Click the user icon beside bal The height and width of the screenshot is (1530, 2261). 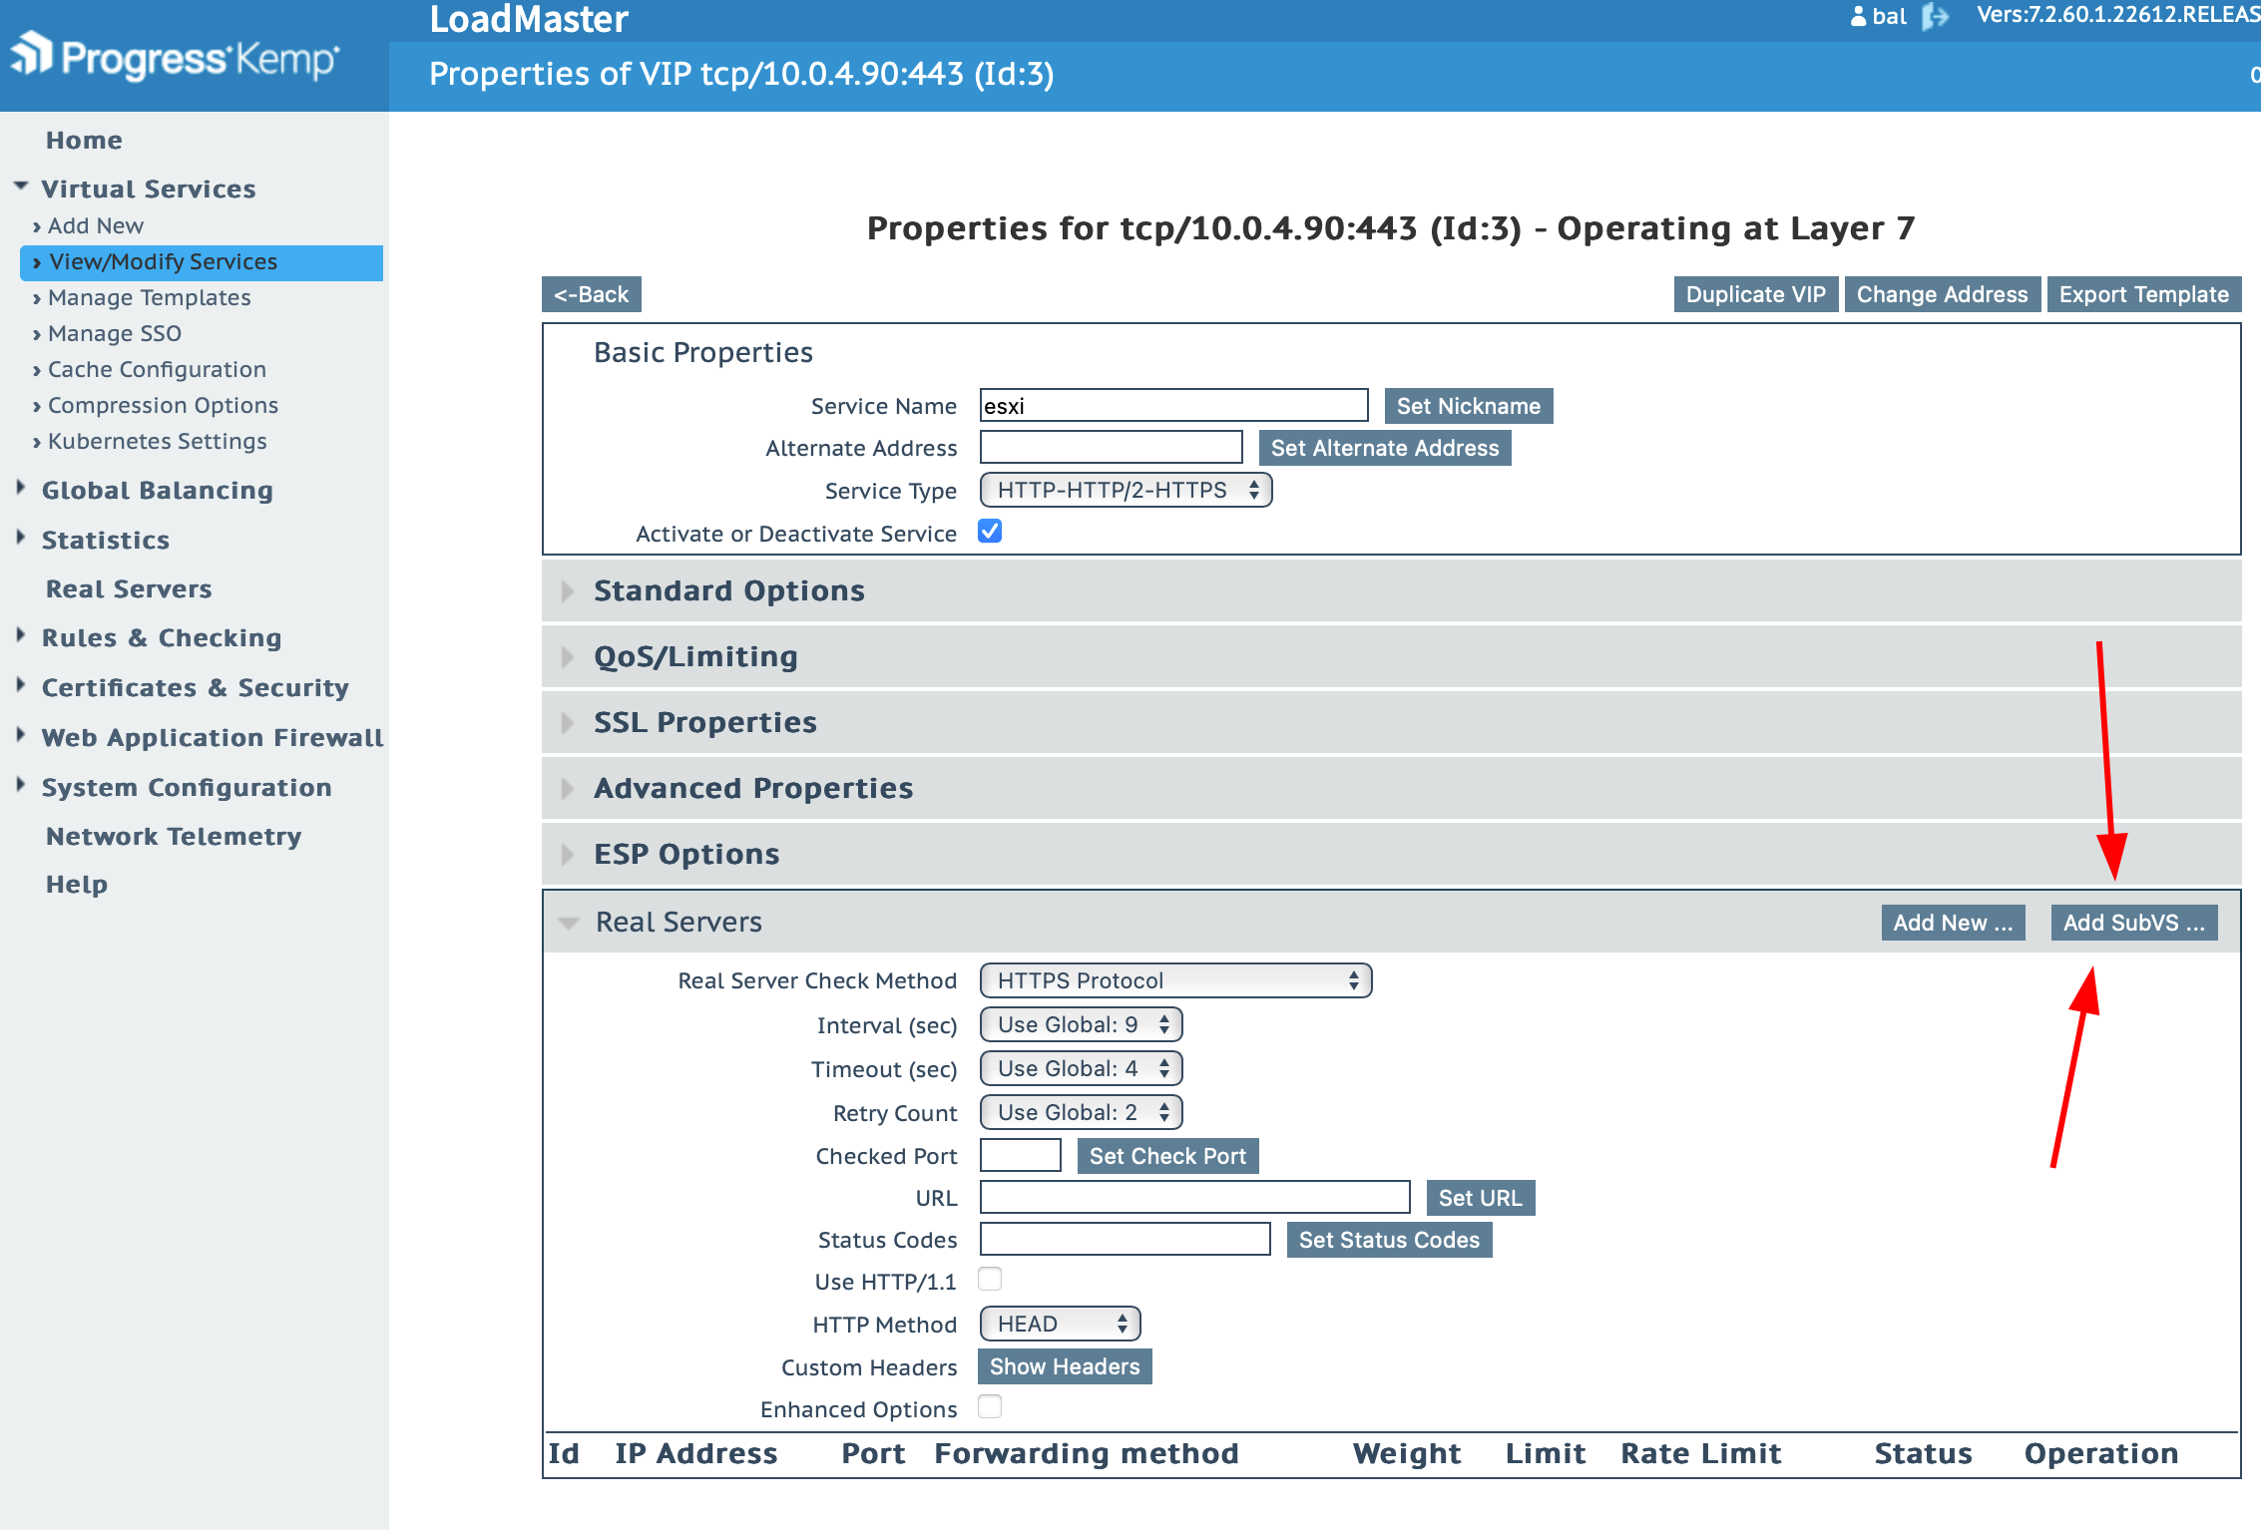(1858, 17)
